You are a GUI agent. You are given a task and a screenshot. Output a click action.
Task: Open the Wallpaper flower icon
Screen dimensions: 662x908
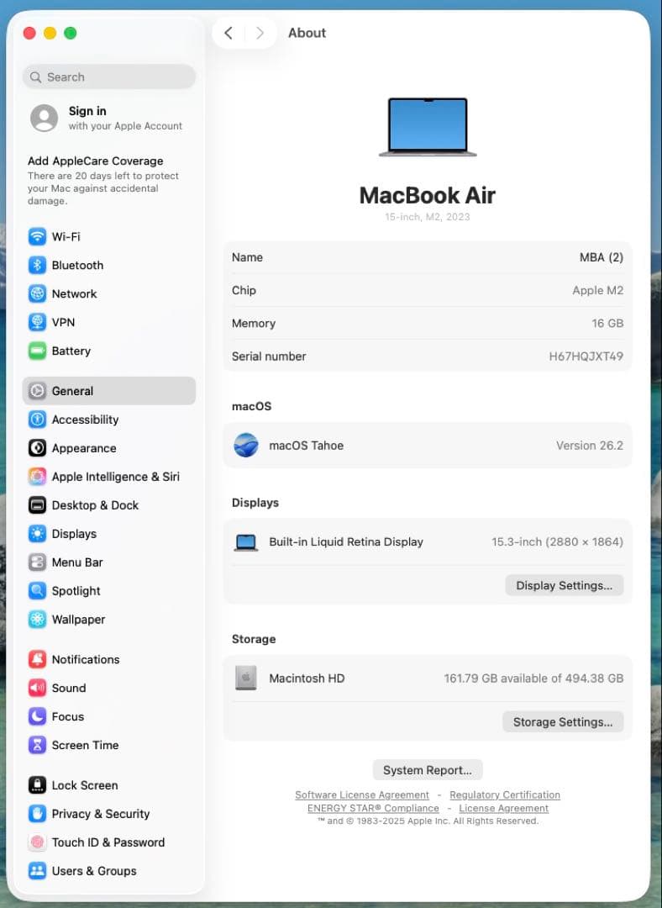click(37, 619)
